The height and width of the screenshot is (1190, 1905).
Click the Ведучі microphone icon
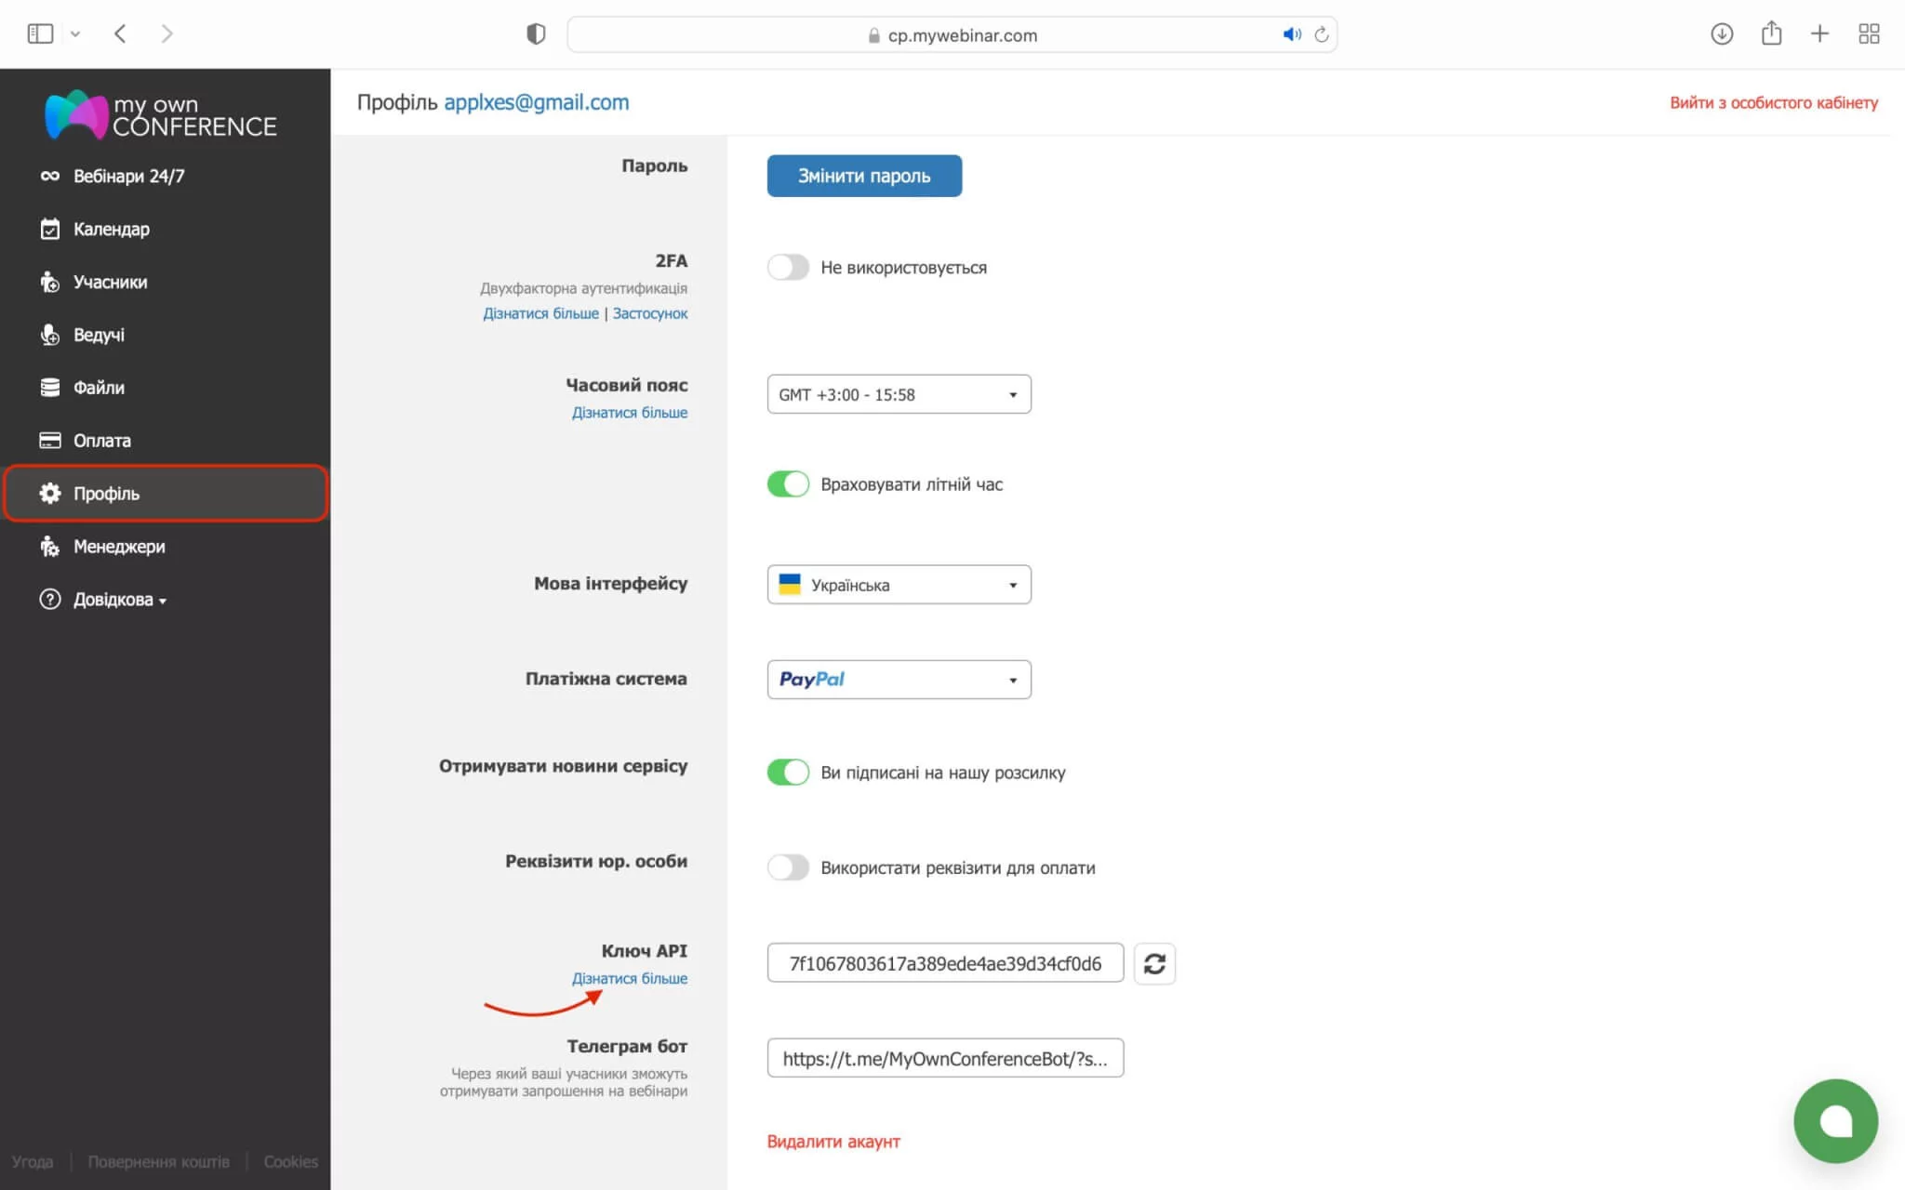tap(50, 335)
